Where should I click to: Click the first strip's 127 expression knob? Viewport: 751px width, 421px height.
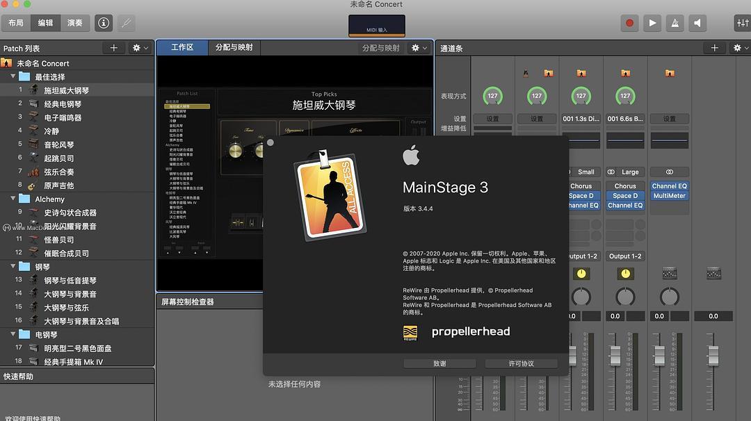click(x=492, y=96)
